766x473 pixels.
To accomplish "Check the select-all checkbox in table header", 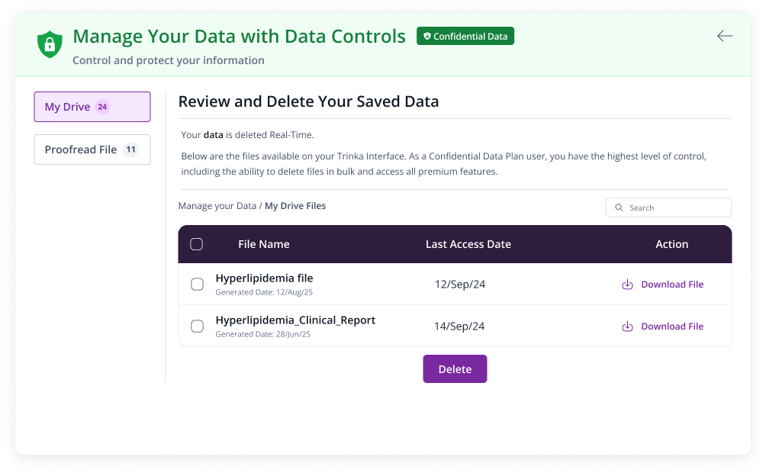I will (x=196, y=244).
